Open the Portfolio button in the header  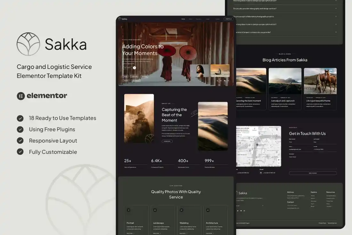click(x=228, y=19)
